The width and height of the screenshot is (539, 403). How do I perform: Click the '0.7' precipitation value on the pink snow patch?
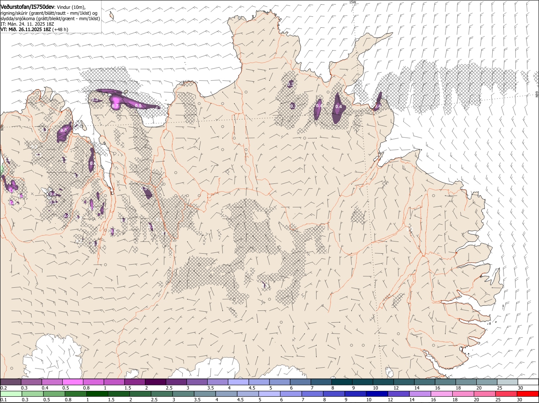point(115,106)
